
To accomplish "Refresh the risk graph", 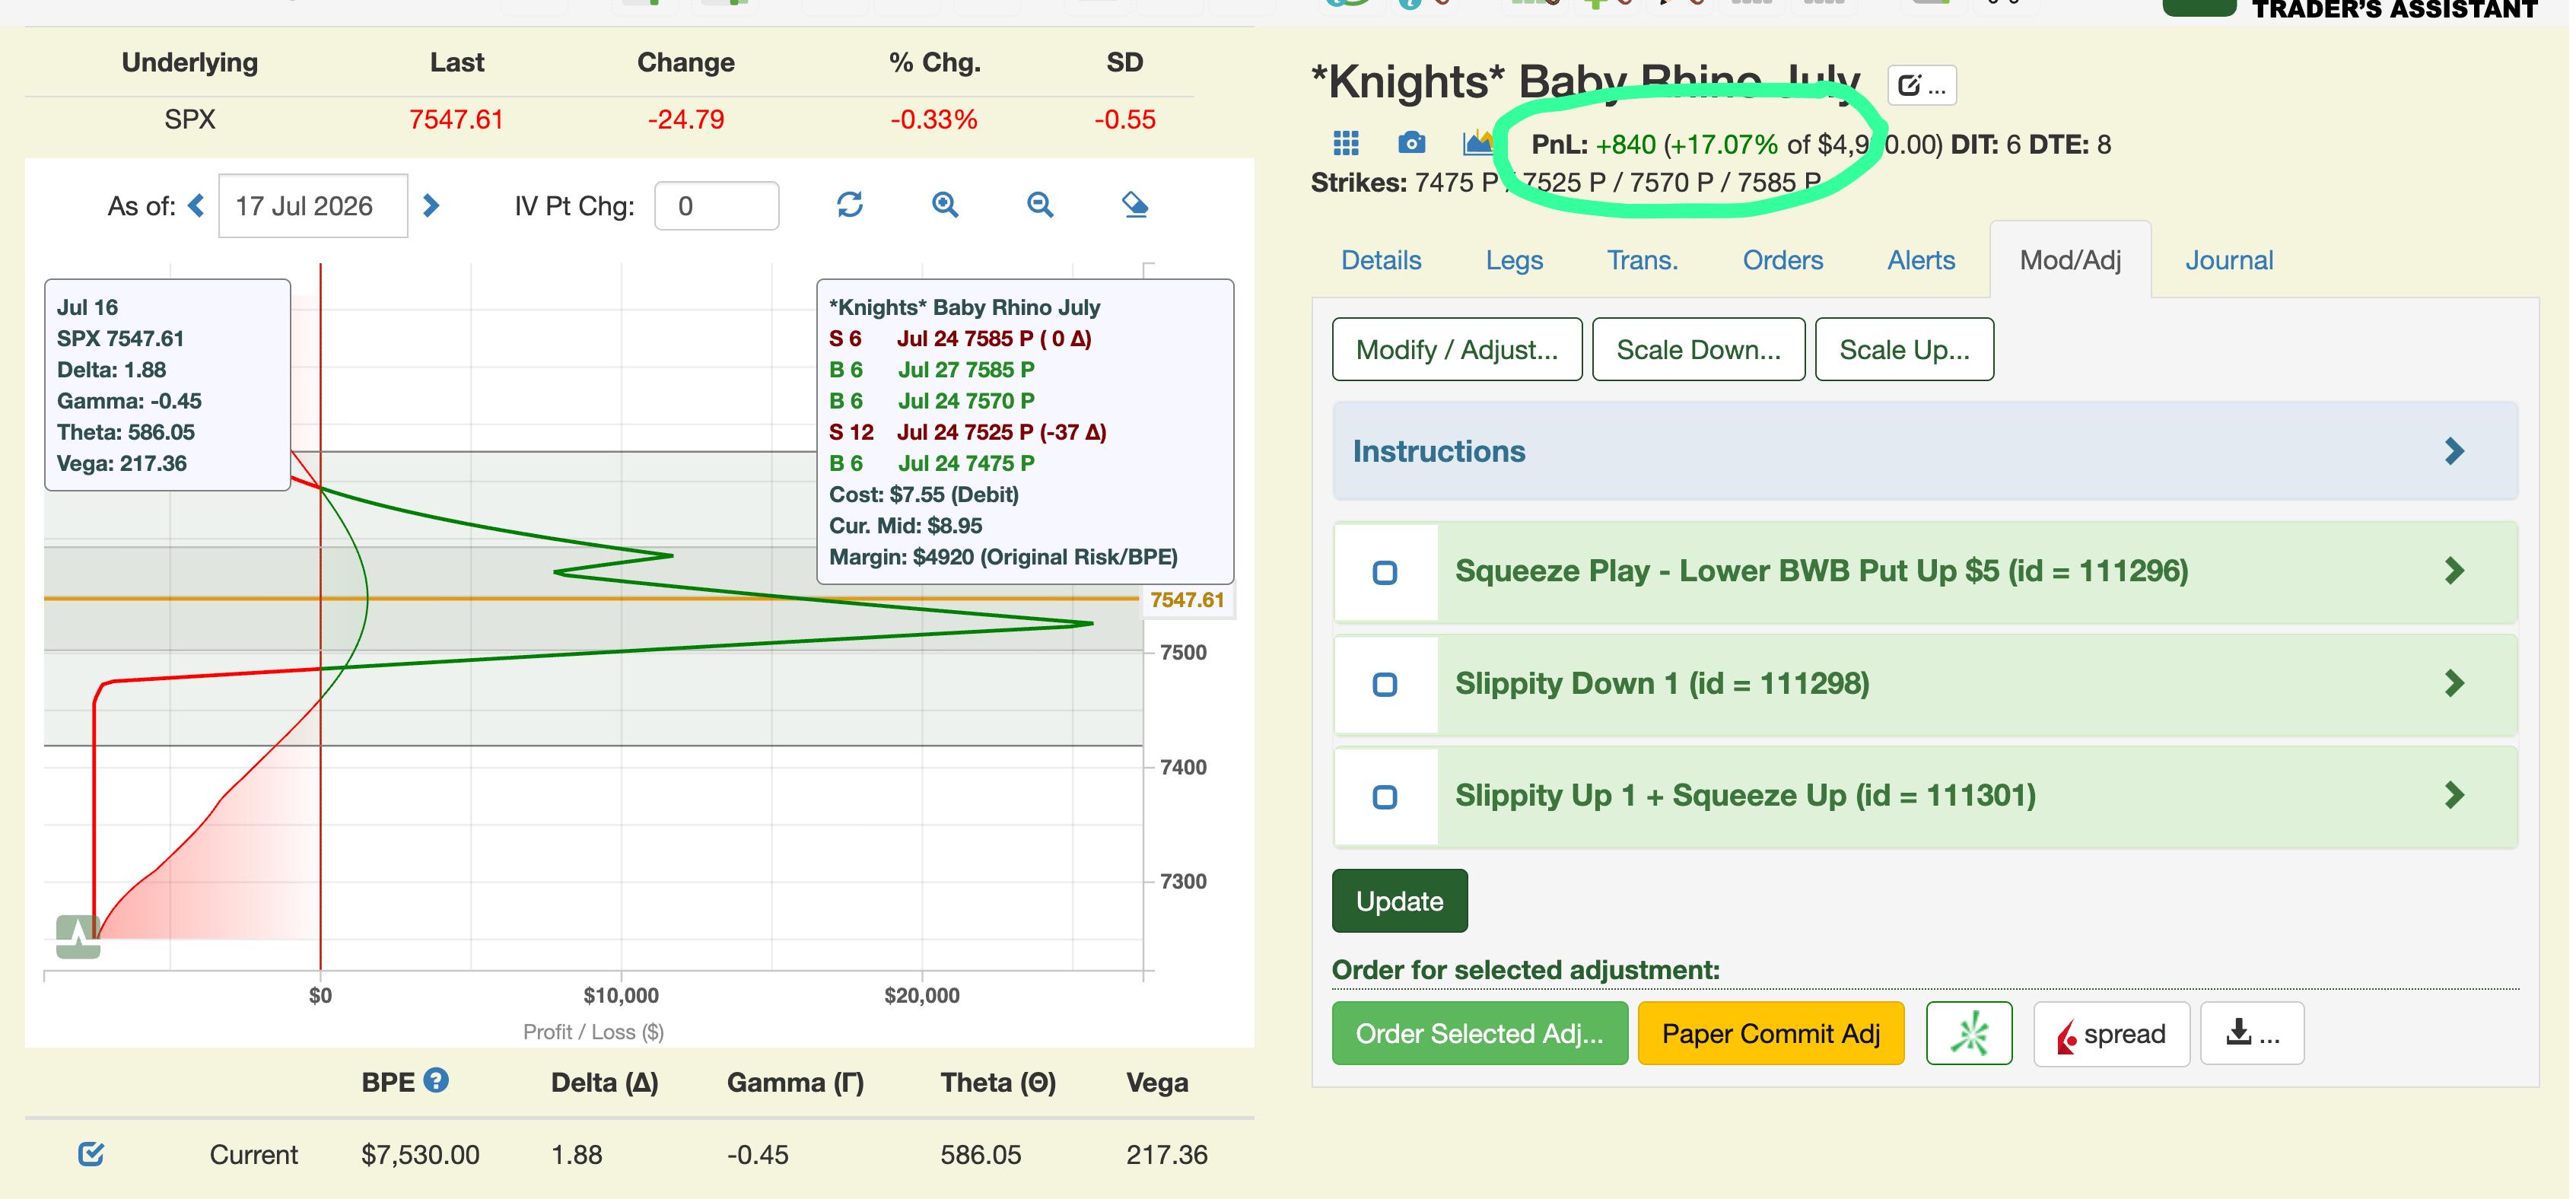I will click(x=850, y=205).
